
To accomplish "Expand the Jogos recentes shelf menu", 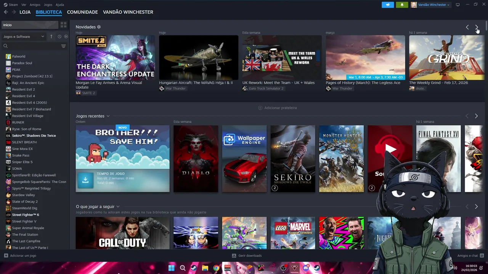I will coord(108,116).
